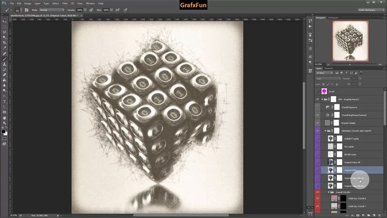The image size is (387, 218).
Task: Open the Opacity slider arrow in options bar
Action: click(85, 10)
